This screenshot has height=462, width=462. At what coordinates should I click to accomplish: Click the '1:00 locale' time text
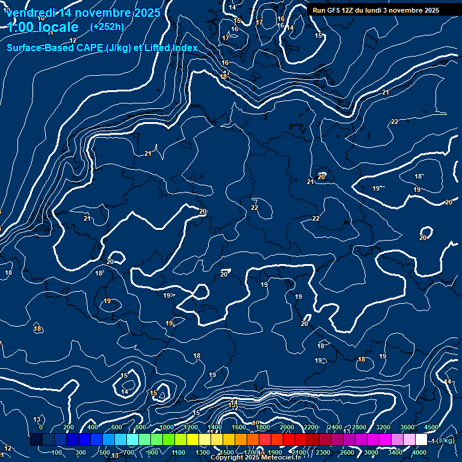pyautogui.click(x=43, y=27)
